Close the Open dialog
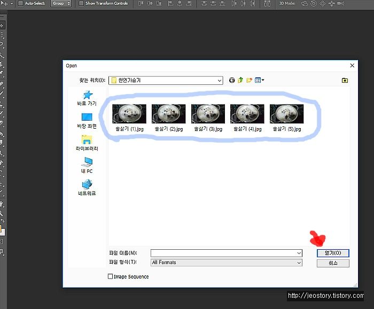 (x=352, y=66)
